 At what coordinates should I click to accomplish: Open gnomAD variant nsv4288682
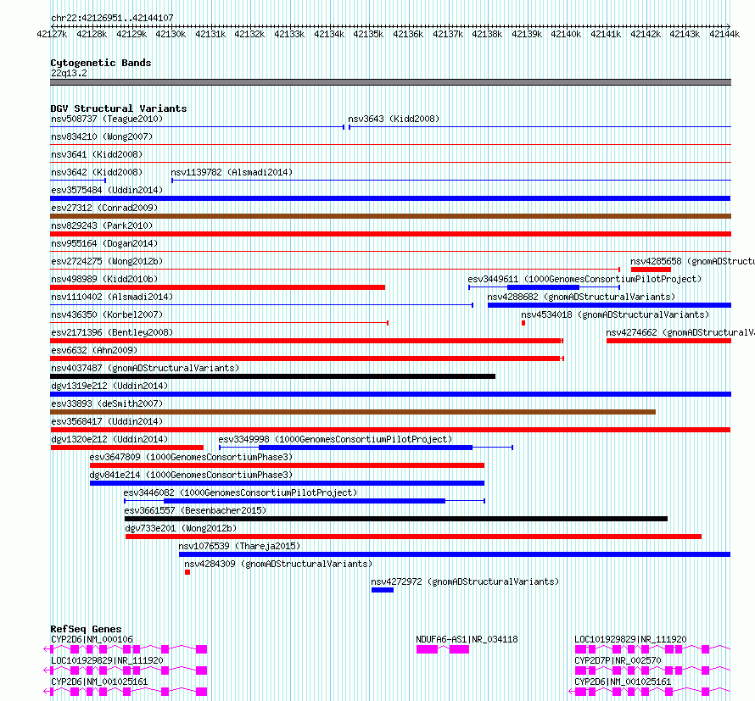tap(581, 297)
